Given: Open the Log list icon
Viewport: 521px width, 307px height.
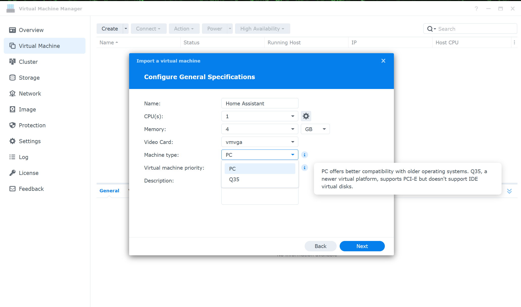Looking at the screenshot, I should [x=12, y=157].
